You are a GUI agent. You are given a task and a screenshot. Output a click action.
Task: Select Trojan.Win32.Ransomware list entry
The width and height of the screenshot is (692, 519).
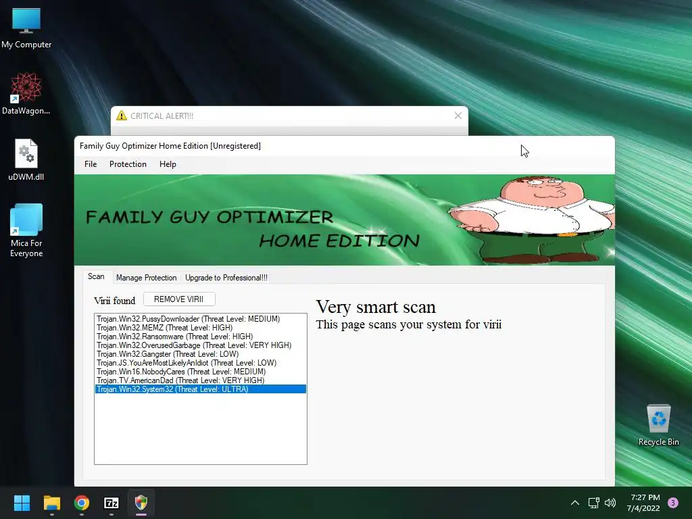tap(200, 337)
